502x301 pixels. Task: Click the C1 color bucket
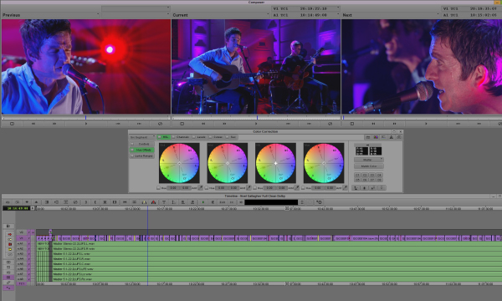click(x=357, y=175)
